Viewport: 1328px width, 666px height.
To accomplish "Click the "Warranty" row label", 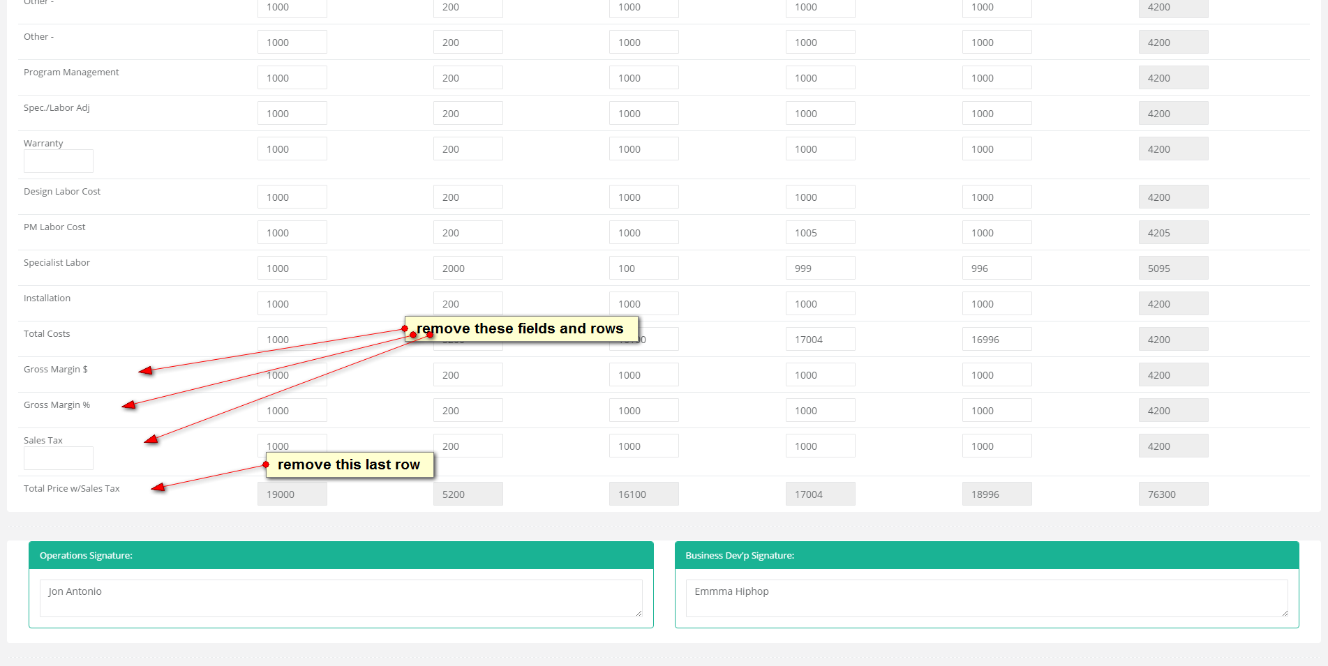I will [x=43, y=143].
